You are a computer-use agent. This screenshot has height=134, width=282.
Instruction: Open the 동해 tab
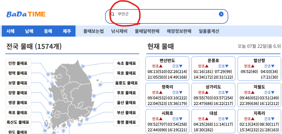click(x=48, y=31)
